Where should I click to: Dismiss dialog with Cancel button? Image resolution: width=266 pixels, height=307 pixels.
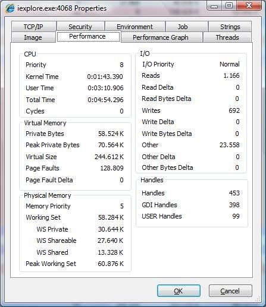[230, 291]
